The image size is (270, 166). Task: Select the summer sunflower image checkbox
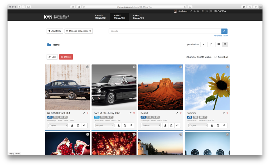tap(227, 67)
